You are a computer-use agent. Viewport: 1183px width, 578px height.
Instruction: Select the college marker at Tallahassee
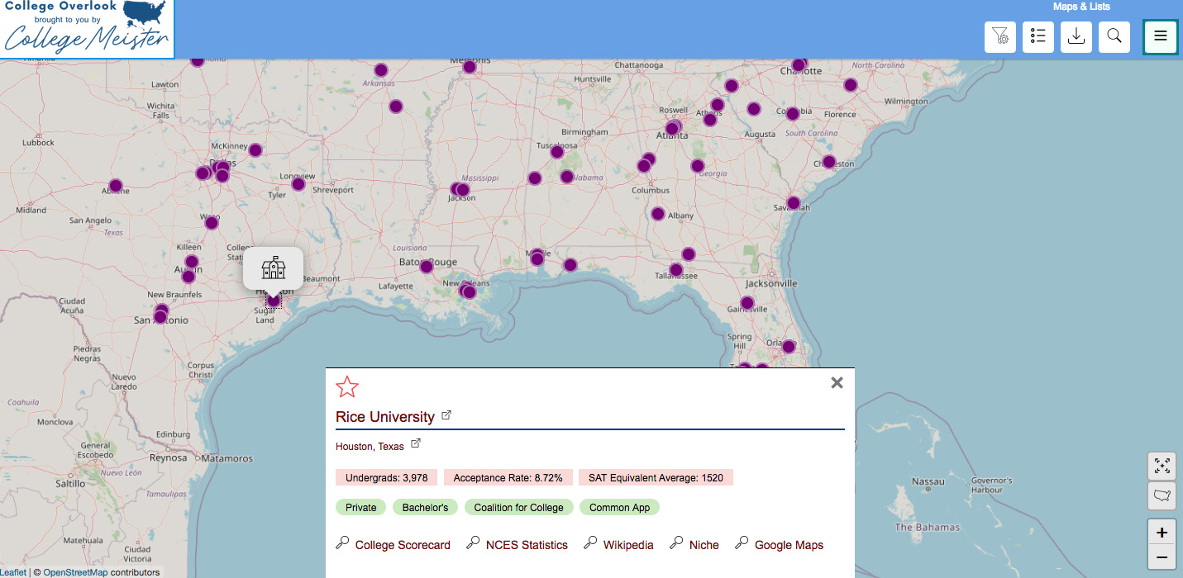point(676,269)
